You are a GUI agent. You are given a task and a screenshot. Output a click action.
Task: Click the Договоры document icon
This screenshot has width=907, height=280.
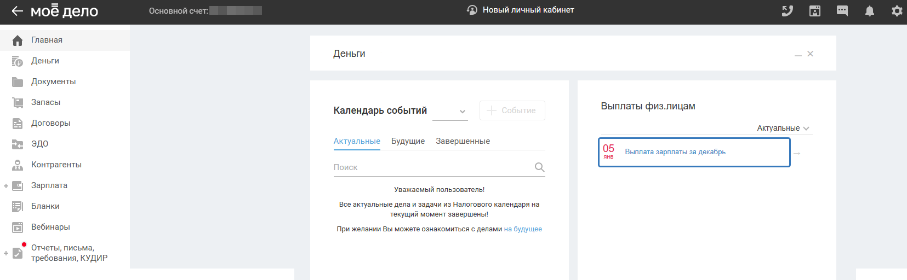[x=18, y=124]
